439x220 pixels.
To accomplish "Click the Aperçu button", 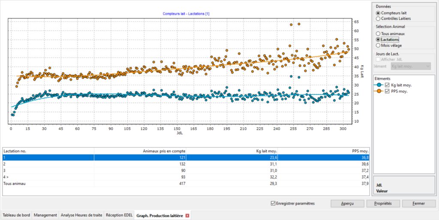I will (347, 203).
